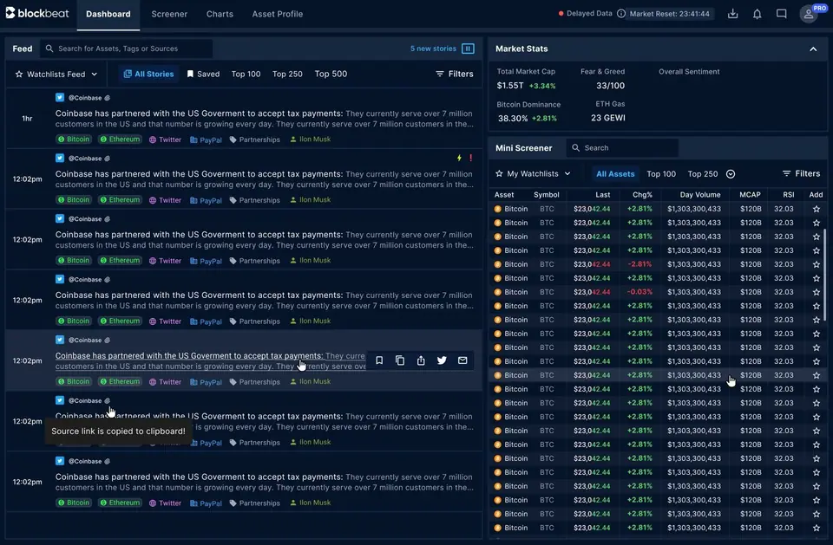Open the circled arrow dropdown after Top 250
Viewport: 833px width, 545px height.
point(731,174)
